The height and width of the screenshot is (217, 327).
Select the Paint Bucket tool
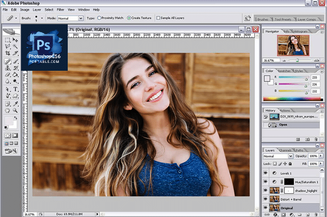15,75
